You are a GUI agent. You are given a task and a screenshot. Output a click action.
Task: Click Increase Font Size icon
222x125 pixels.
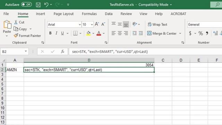point(97,24)
